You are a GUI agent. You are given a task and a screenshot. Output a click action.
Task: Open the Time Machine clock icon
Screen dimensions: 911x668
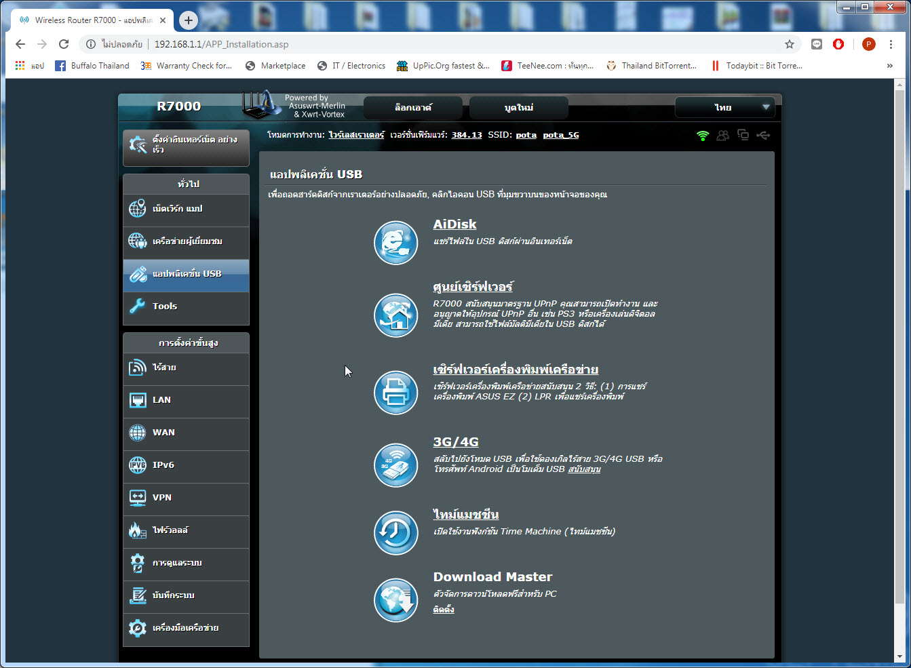tap(396, 533)
